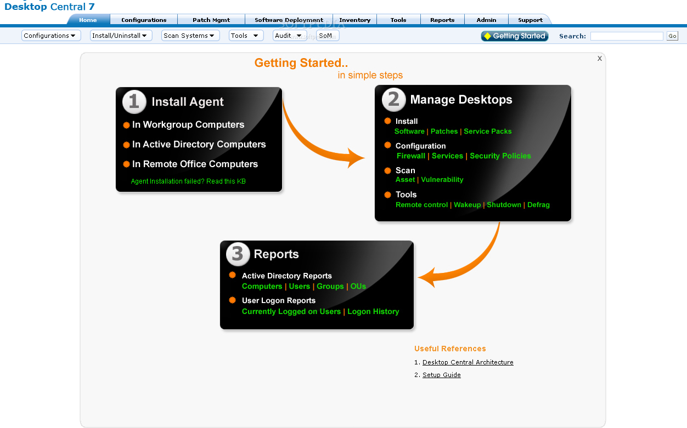The width and height of the screenshot is (687, 428).
Task: Click the Shutdown tool link
Action: tap(504, 205)
